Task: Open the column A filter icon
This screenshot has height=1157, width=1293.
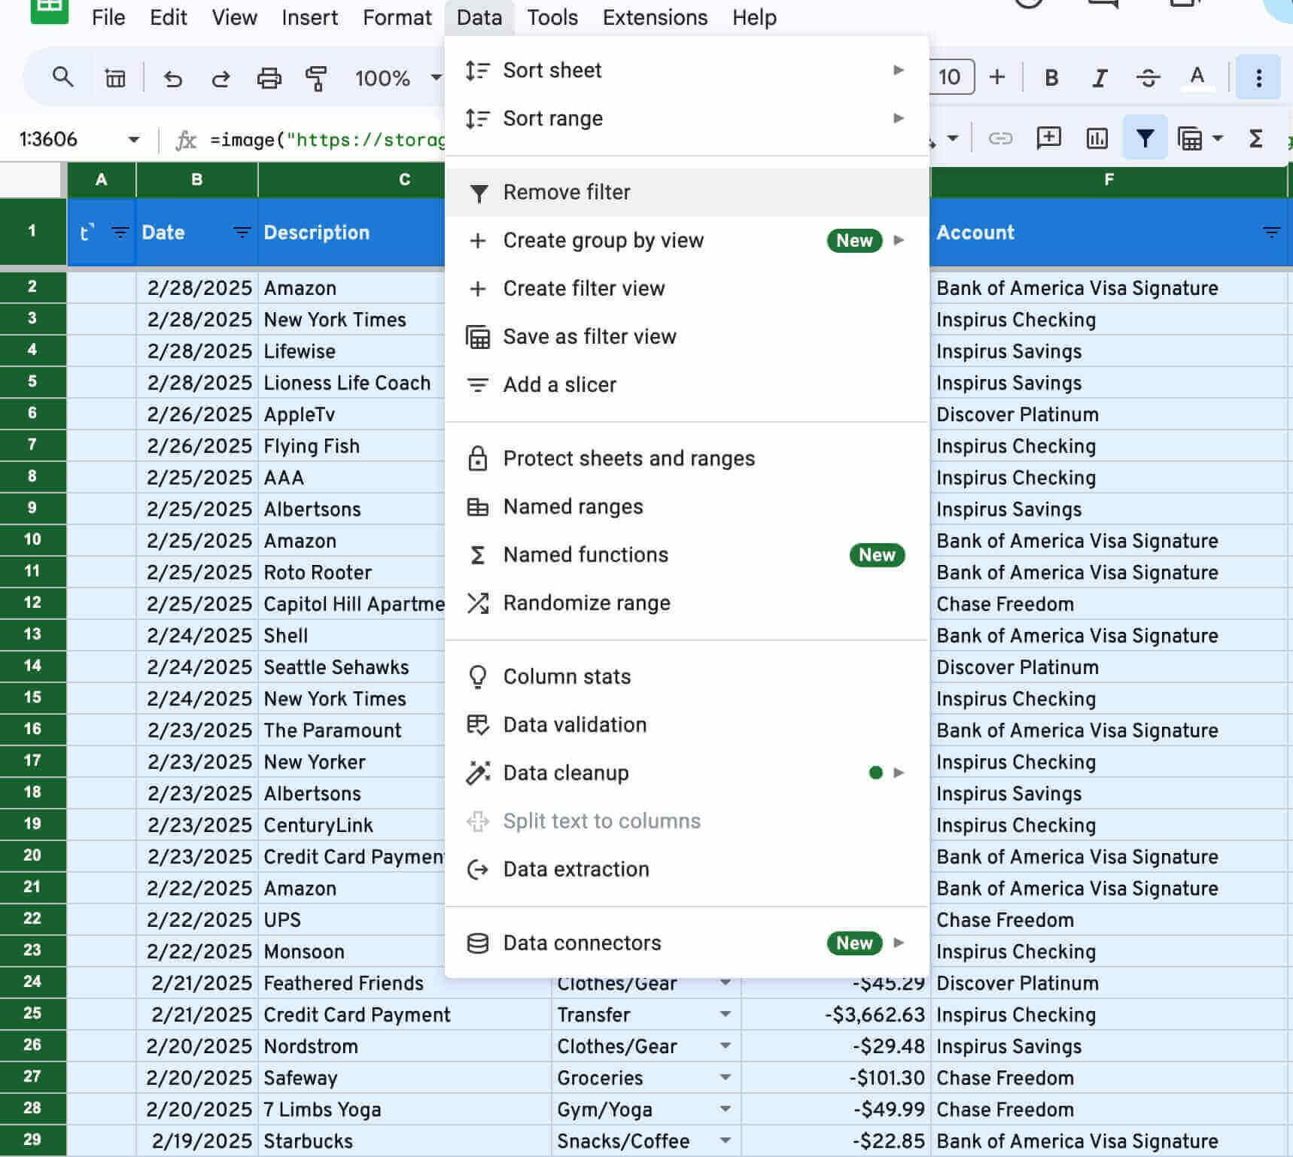Action: click(120, 232)
